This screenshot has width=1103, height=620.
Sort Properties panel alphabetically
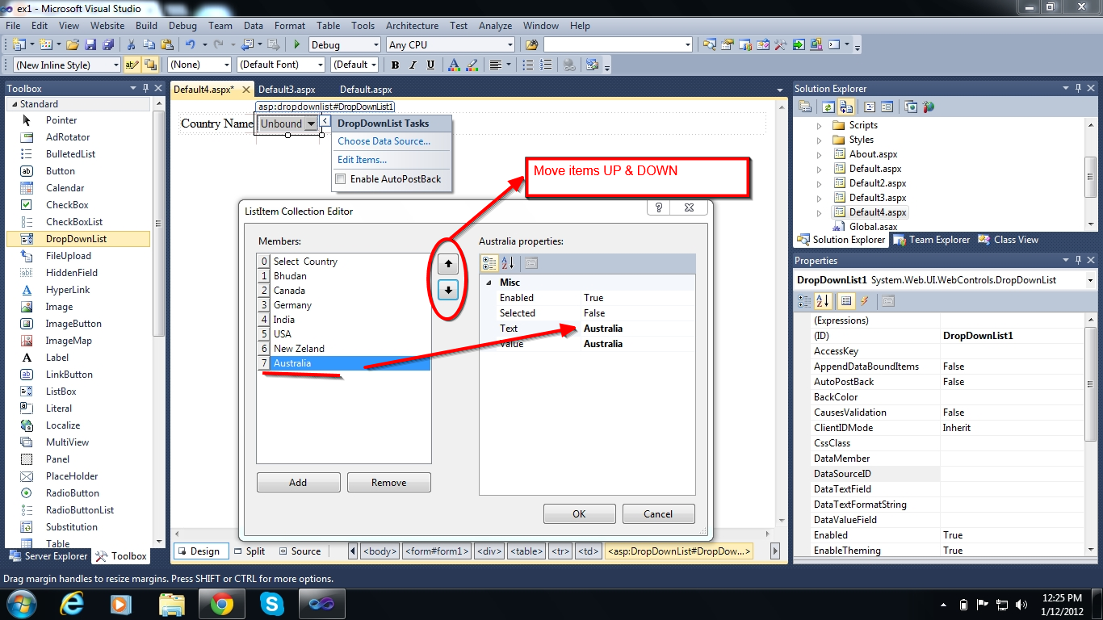pos(823,301)
